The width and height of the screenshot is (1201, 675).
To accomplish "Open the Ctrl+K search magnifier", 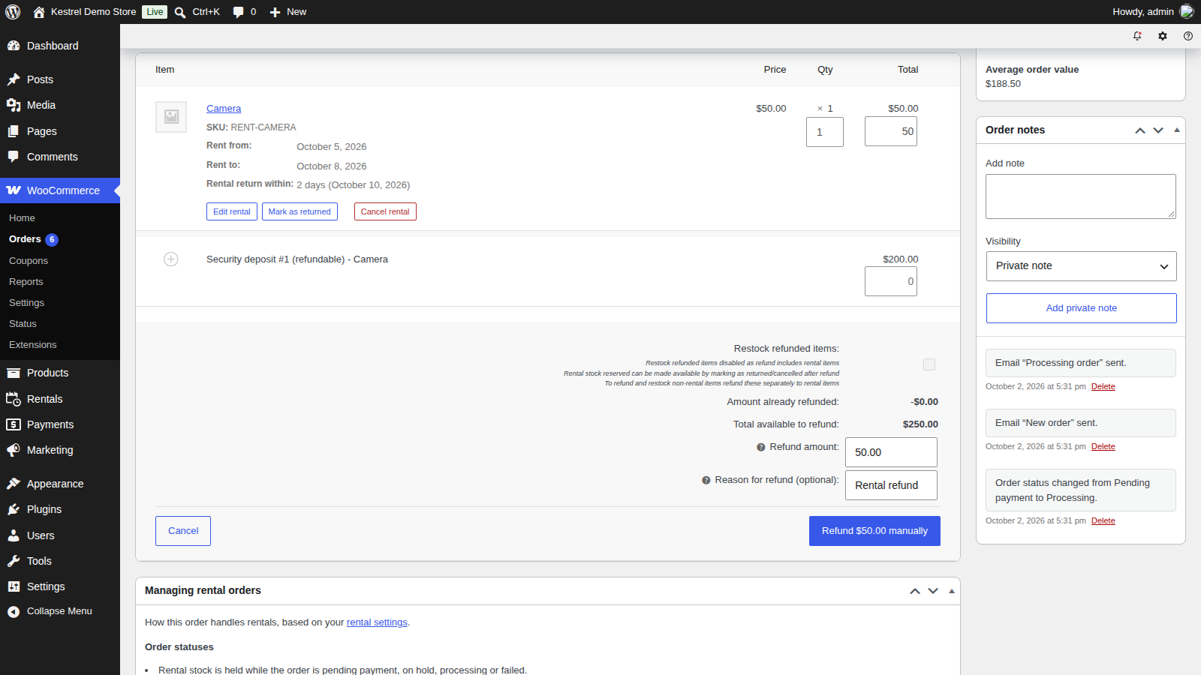I will [x=180, y=12].
